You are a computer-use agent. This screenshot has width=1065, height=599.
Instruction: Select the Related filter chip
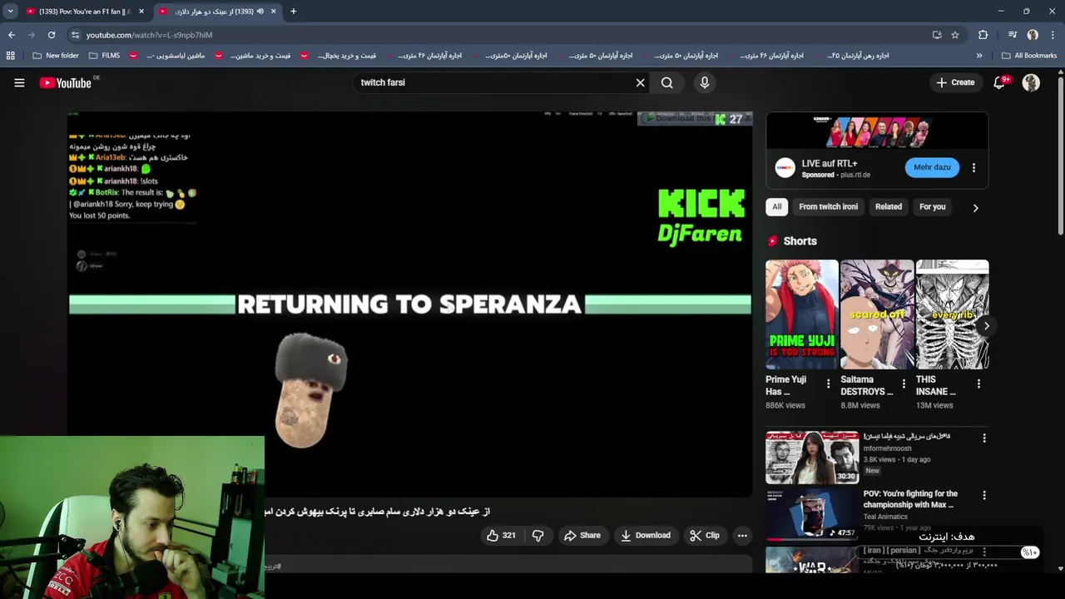point(889,206)
